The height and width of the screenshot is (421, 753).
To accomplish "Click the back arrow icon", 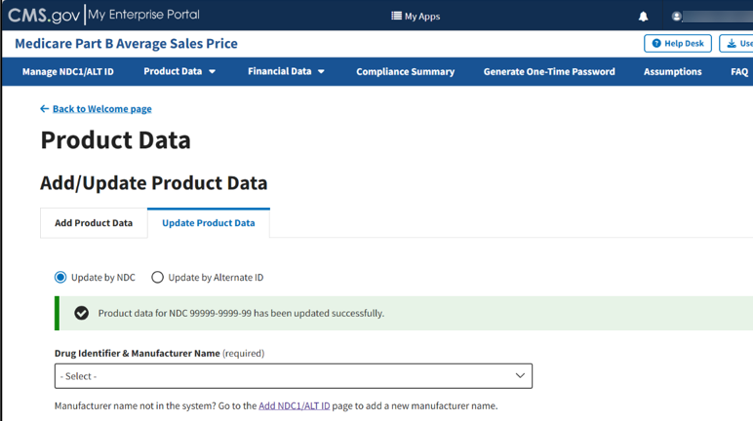I will pos(45,109).
